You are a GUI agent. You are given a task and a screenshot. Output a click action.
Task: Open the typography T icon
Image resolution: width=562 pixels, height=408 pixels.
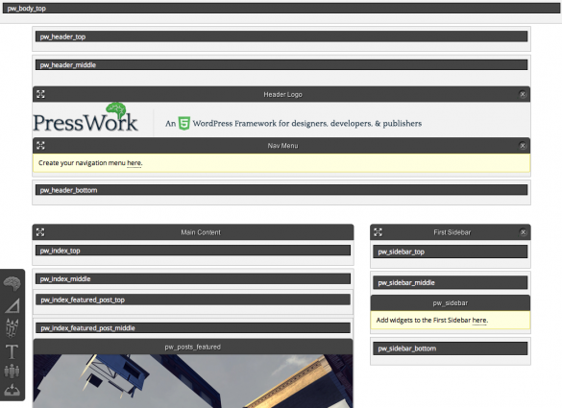(x=12, y=351)
